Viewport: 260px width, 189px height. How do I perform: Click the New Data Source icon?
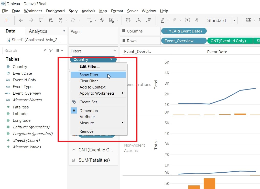[51, 20]
